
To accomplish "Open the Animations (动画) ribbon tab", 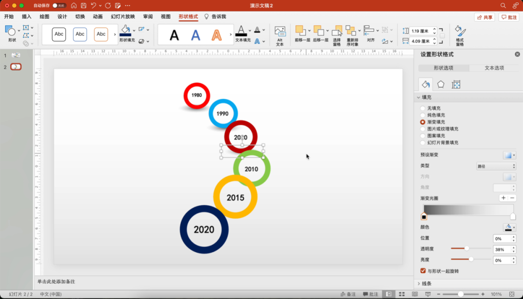I will (x=98, y=16).
